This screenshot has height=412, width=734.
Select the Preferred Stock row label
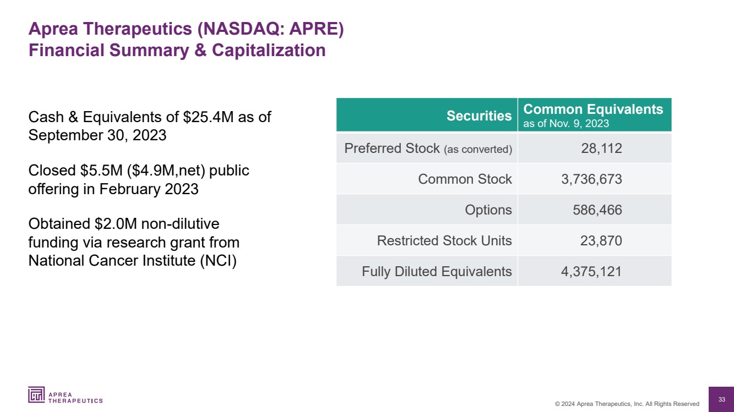point(428,149)
